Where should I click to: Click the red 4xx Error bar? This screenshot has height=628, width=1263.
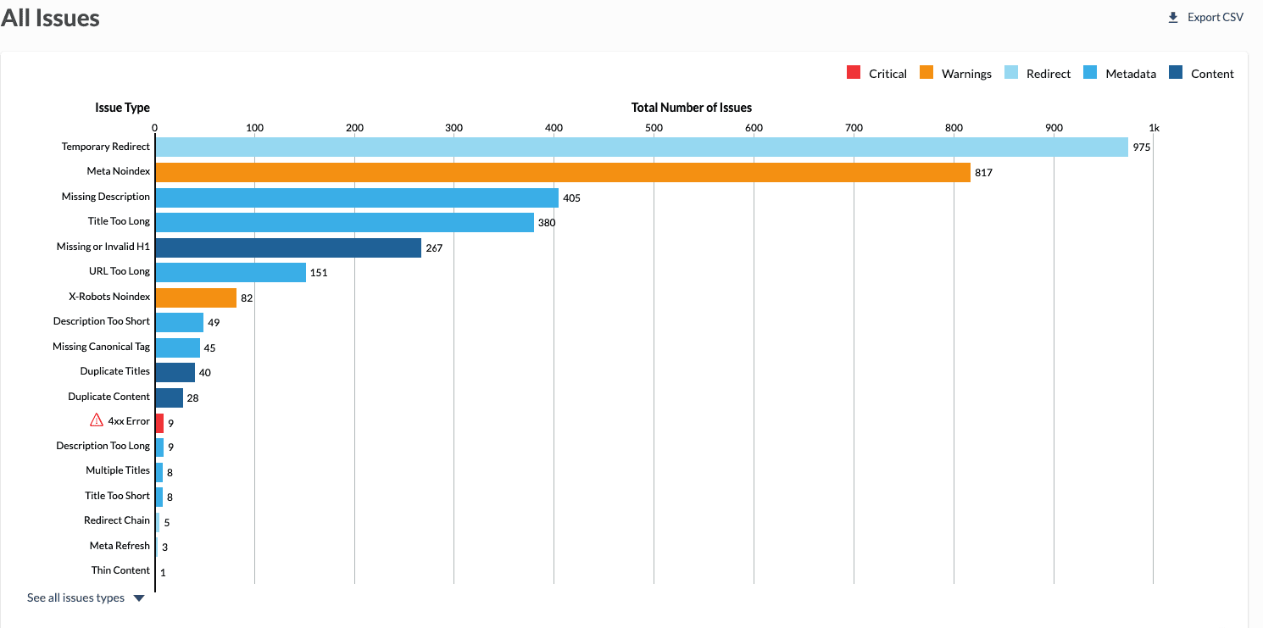[159, 422]
